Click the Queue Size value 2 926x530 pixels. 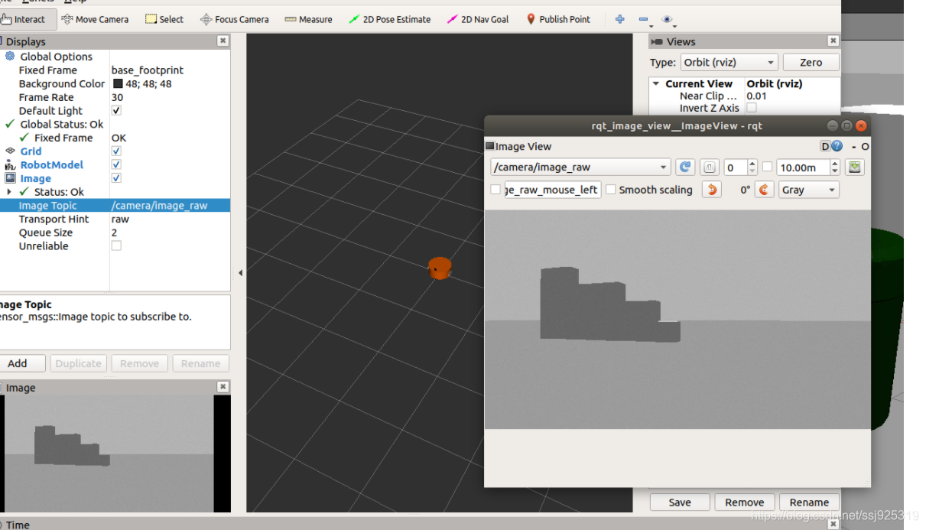[x=115, y=232]
